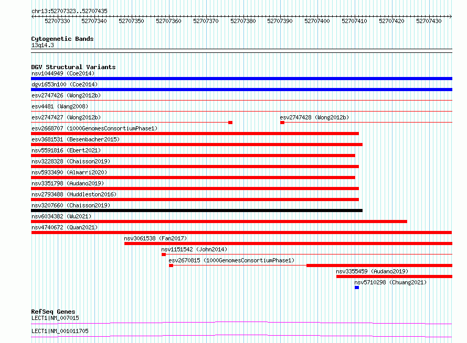The height and width of the screenshot is (343, 467).
Task: Open nsv3351798 (Audano2019) variant label
Action: (x=68, y=183)
